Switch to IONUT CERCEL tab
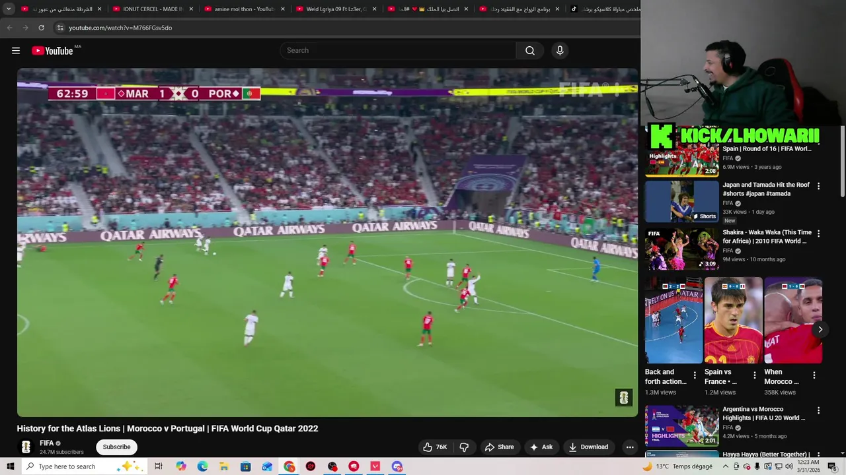 click(x=153, y=9)
